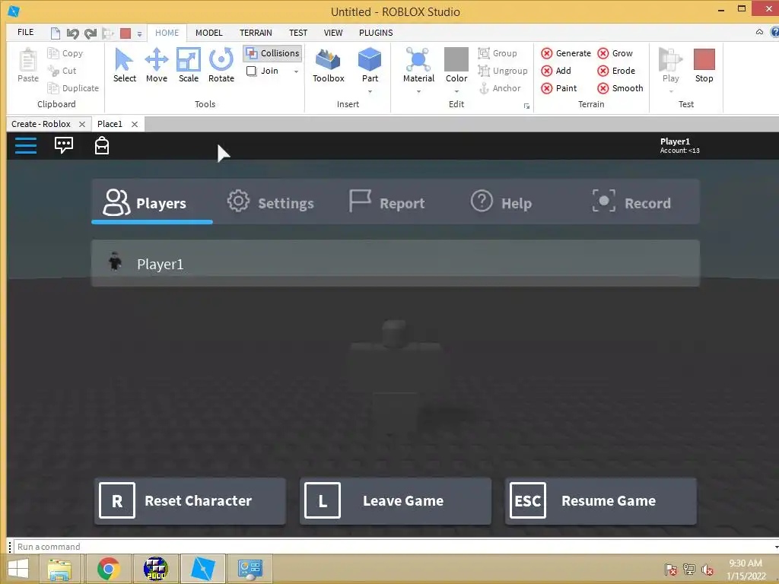The width and height of the screenshot is (779, 584).
Task: Click the Redo arrow
Action: tap(91, 33)
